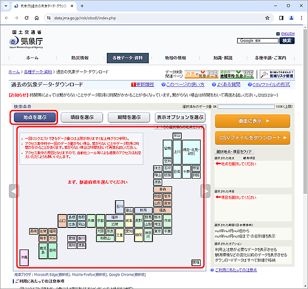Open the tab search chevron
Viewport: 308px width, 289px height.
pyautogui.click(x=6, y=6)
